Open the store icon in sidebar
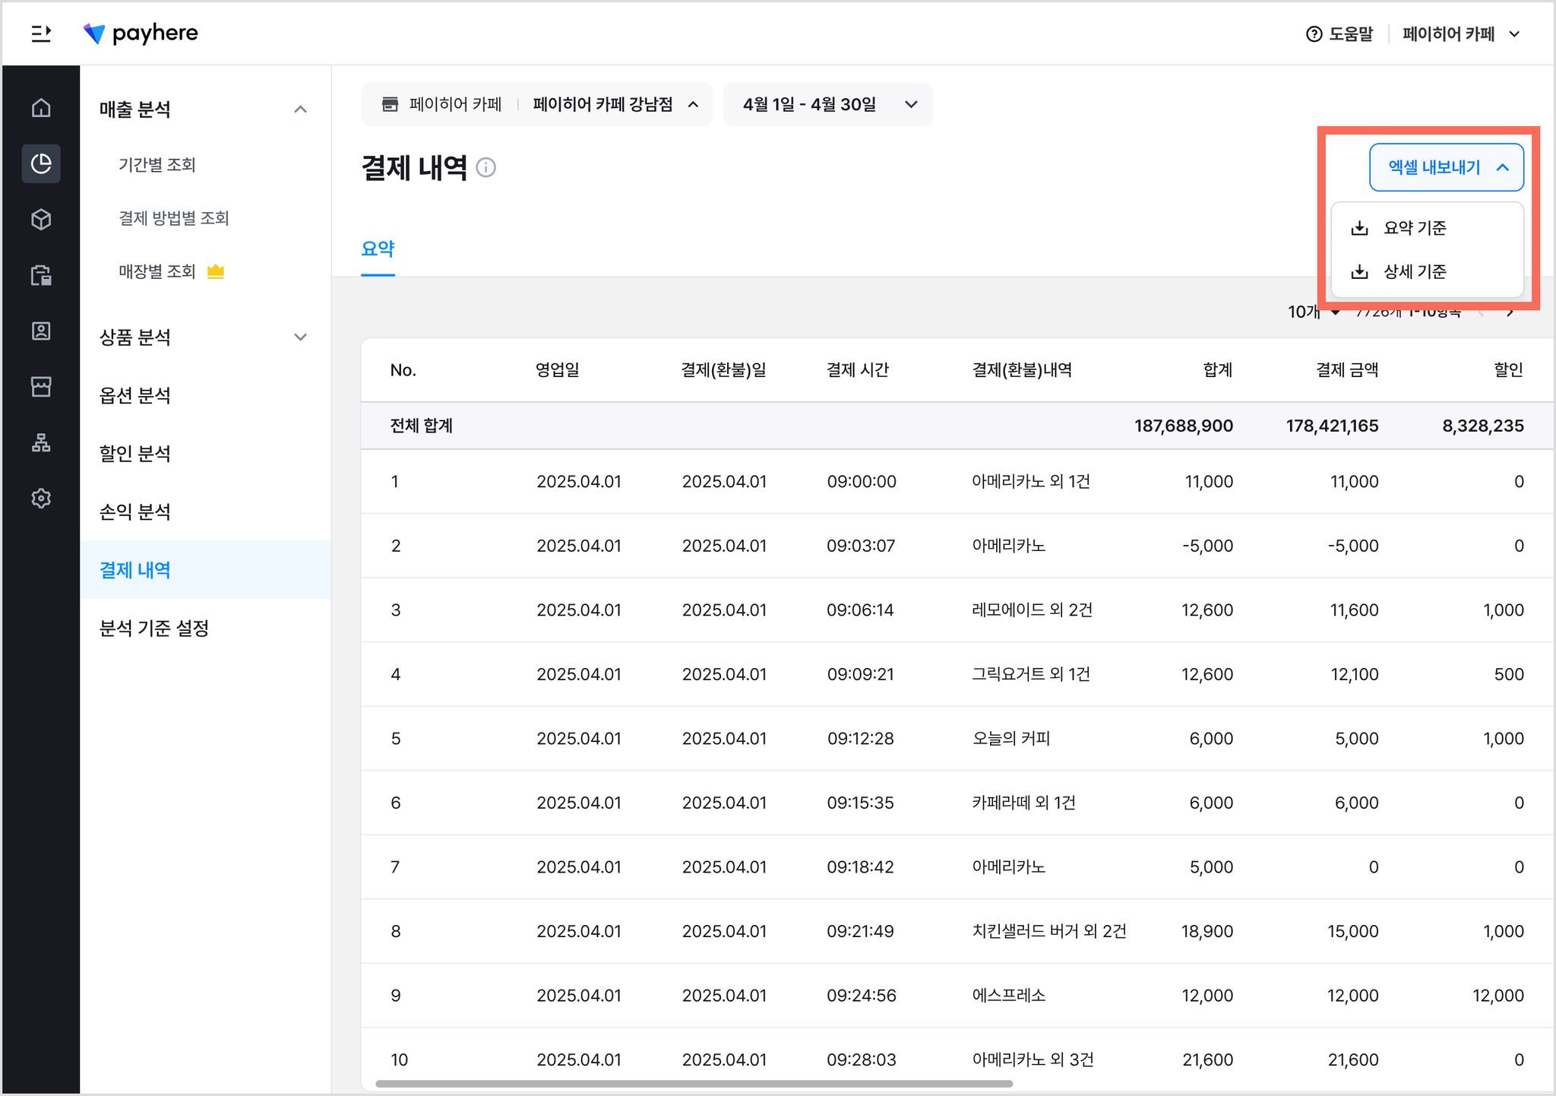 (x=41, y=386)
